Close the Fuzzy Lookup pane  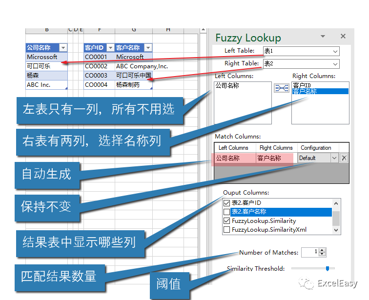343,36
